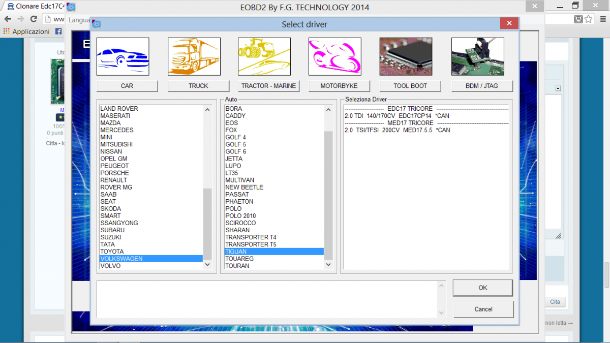
Task: Click the browser forward arrow
Action: tap(21, 19)
